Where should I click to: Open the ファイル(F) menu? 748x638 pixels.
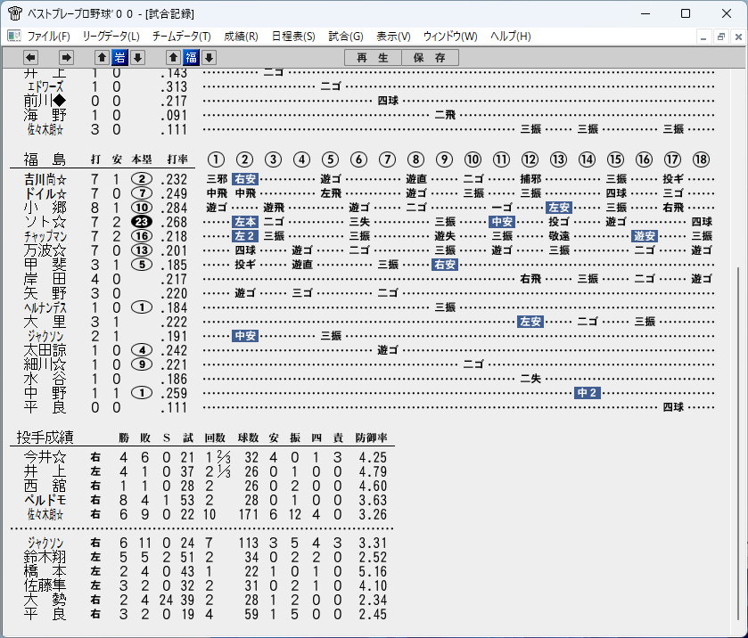click(49, 37)
